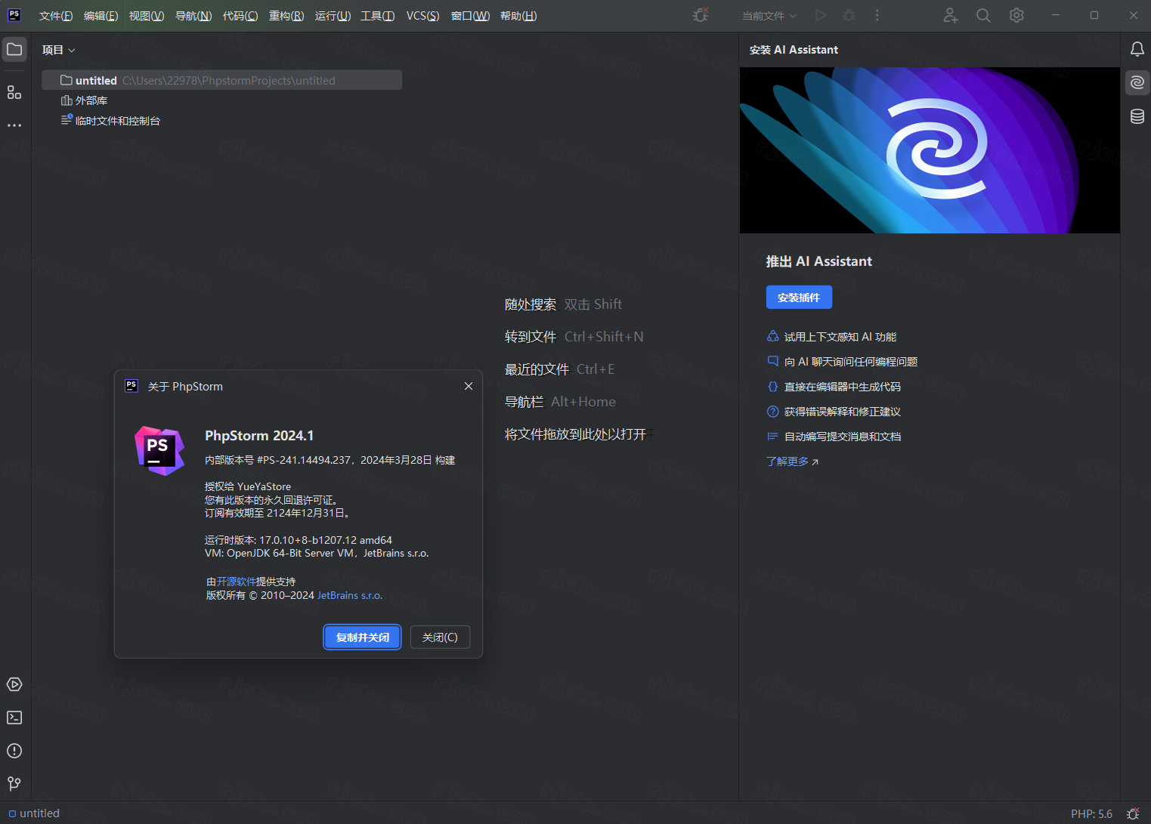Open the 运行(U) menu
The width and height of the screenshot is (1151, 824).
pyautogui.click(x=333, y=16)
